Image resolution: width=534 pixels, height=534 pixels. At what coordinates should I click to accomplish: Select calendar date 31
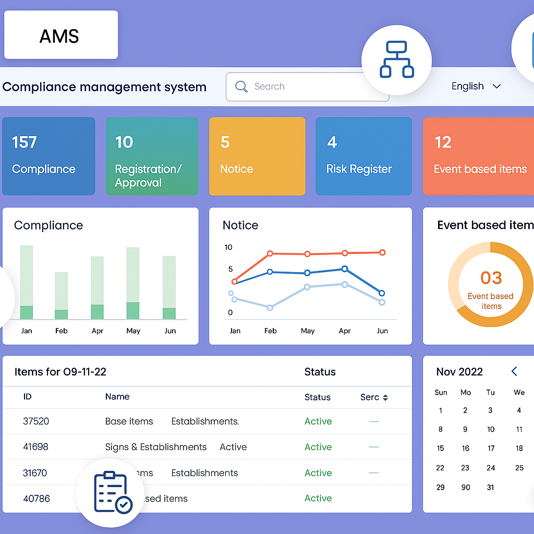click(490, 488)
